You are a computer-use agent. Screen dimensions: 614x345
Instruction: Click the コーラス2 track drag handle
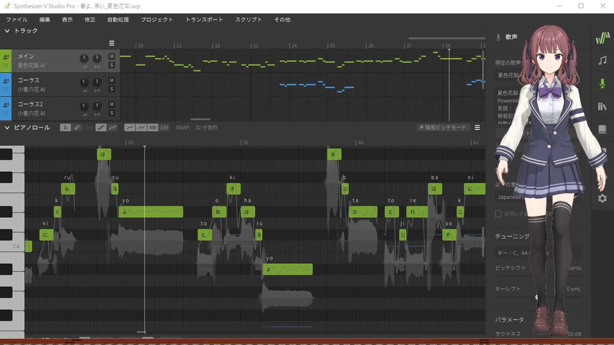6,114
